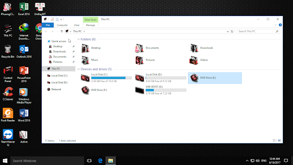
Task: Select the USB-BOOT (G:) drive icon
Action: point(140,90)
